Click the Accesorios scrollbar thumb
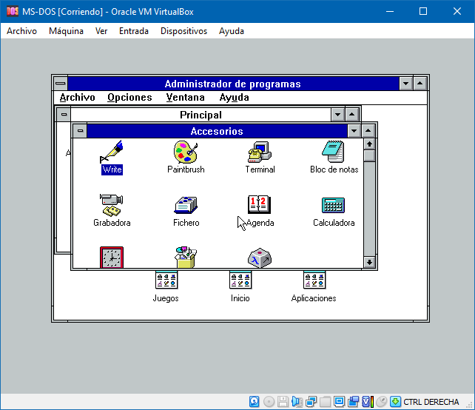Image resolution: width=475 pixels, height=410 pixels. point(369,156)
